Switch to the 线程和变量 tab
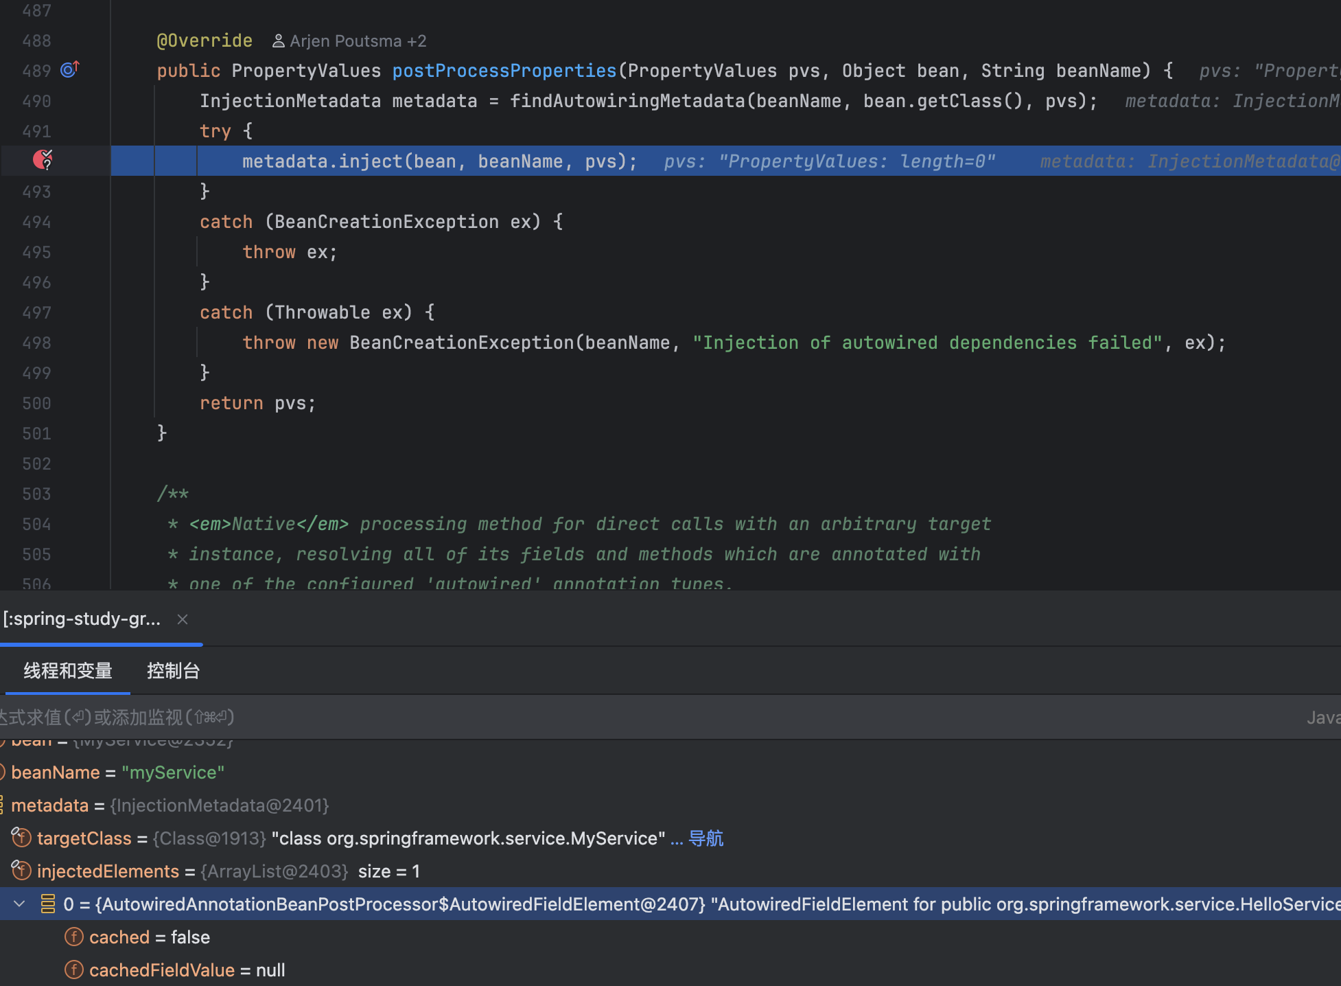 [68, 671]
